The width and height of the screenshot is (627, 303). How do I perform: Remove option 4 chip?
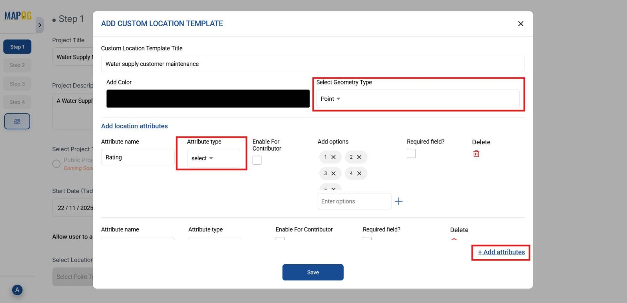click(x=359, y=174)
